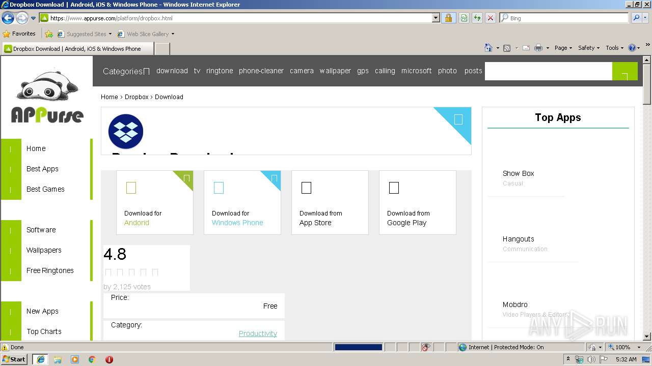Click the Productivity category link
Screen dimensions: 652x366
[258, 333]
